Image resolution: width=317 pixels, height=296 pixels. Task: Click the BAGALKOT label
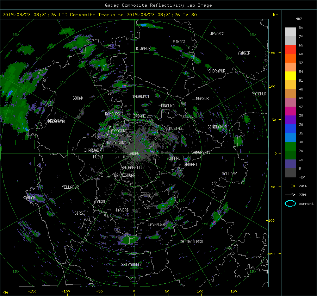[x=141, y=96]
